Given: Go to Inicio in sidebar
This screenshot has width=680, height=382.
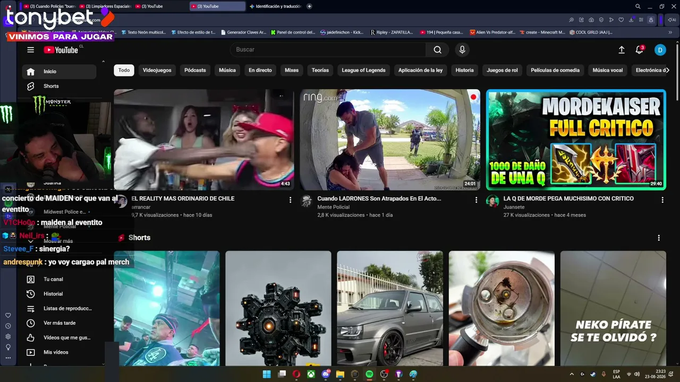Looking at the screenshot, I should 59,72.
